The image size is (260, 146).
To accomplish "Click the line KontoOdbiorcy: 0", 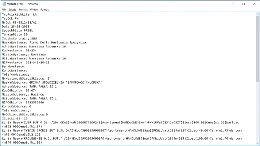I will [17, 107].
